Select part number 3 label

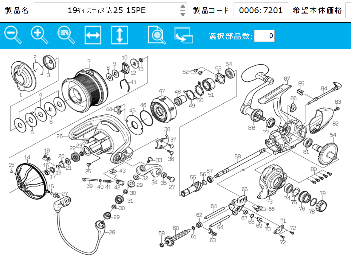click(48, 75)
